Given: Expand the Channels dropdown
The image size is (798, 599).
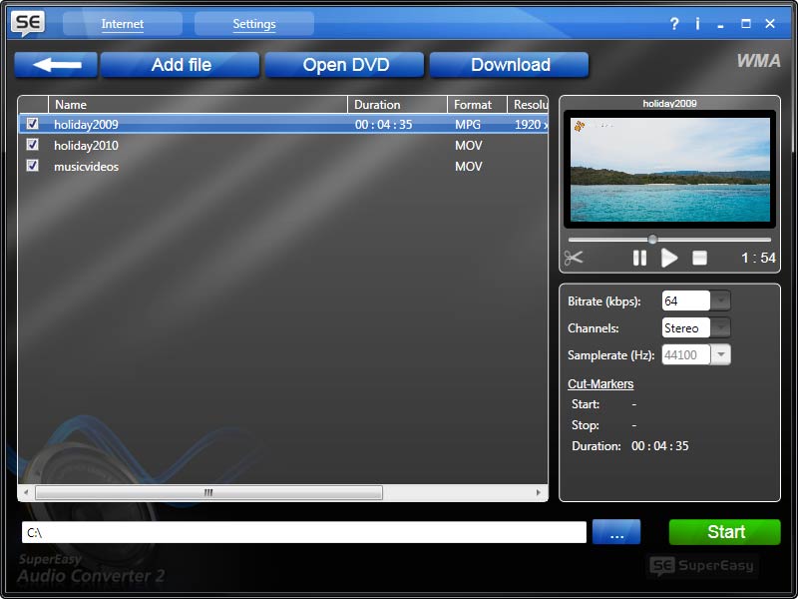Looking at the screenshot, I should (x=720, y=327).
